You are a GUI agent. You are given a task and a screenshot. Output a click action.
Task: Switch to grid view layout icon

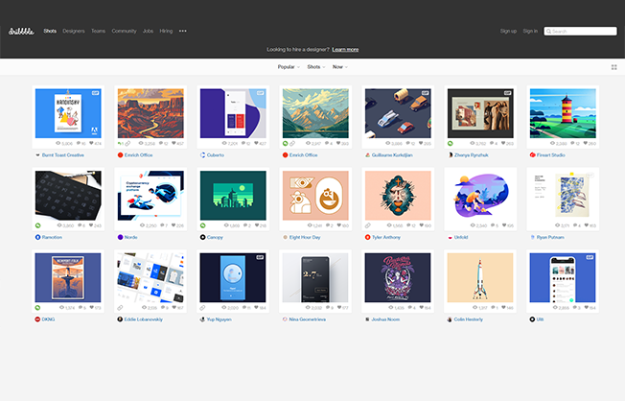(613, 67)
